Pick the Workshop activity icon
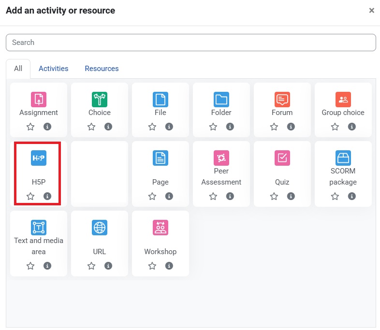This screenshot has height=330, width=380. click(x=161, y=228)
